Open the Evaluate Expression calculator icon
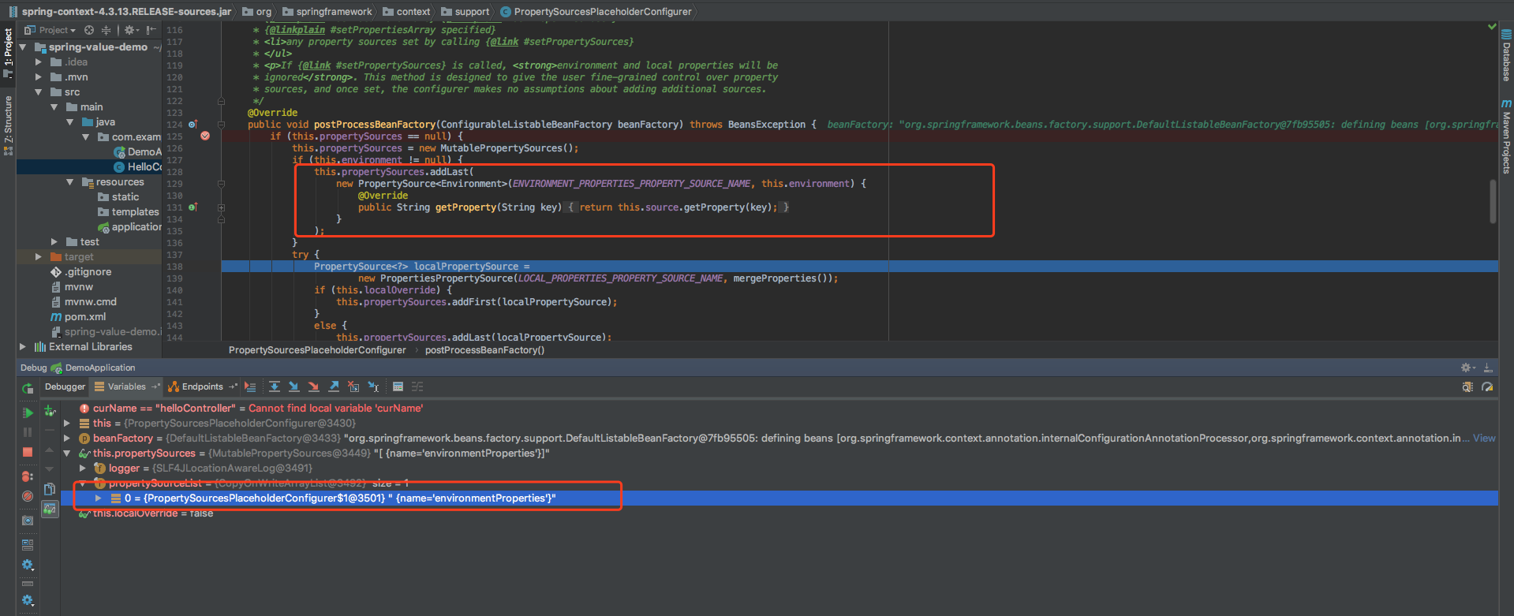The height and width of the screenshot is (616, 1514). click(x=398, y=386)
